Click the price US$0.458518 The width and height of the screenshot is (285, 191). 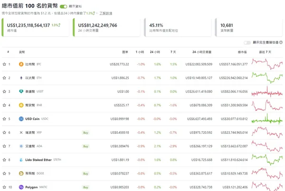coord(120,133)
